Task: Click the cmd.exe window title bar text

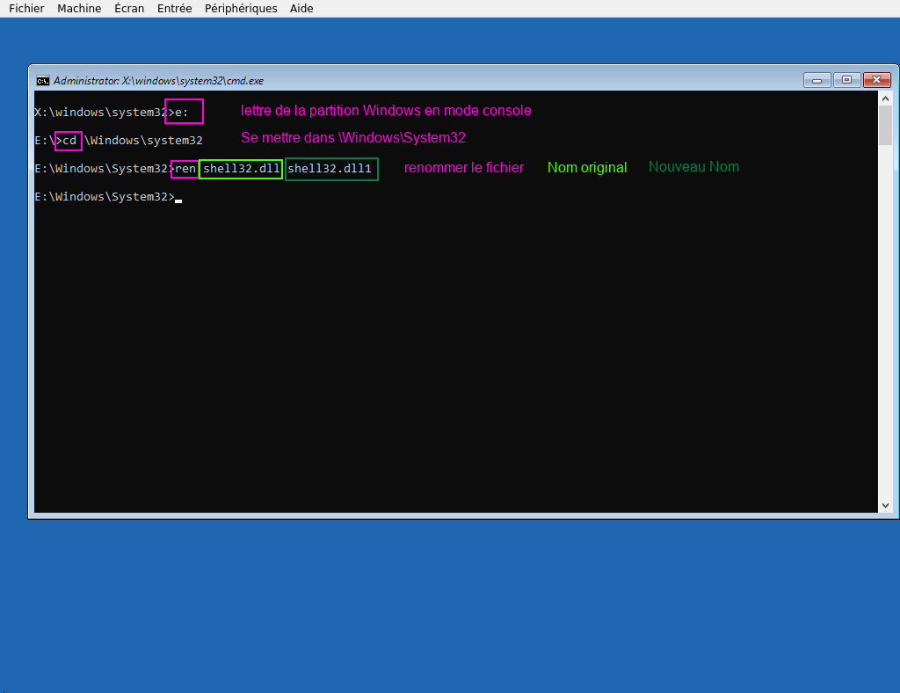Action: (x=158, y=80)
